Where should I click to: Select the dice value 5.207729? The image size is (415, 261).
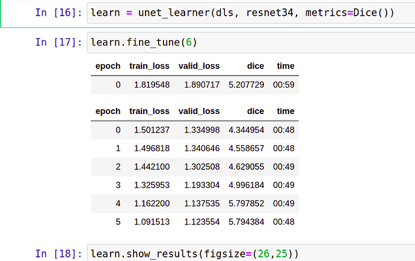click(246, 85)
